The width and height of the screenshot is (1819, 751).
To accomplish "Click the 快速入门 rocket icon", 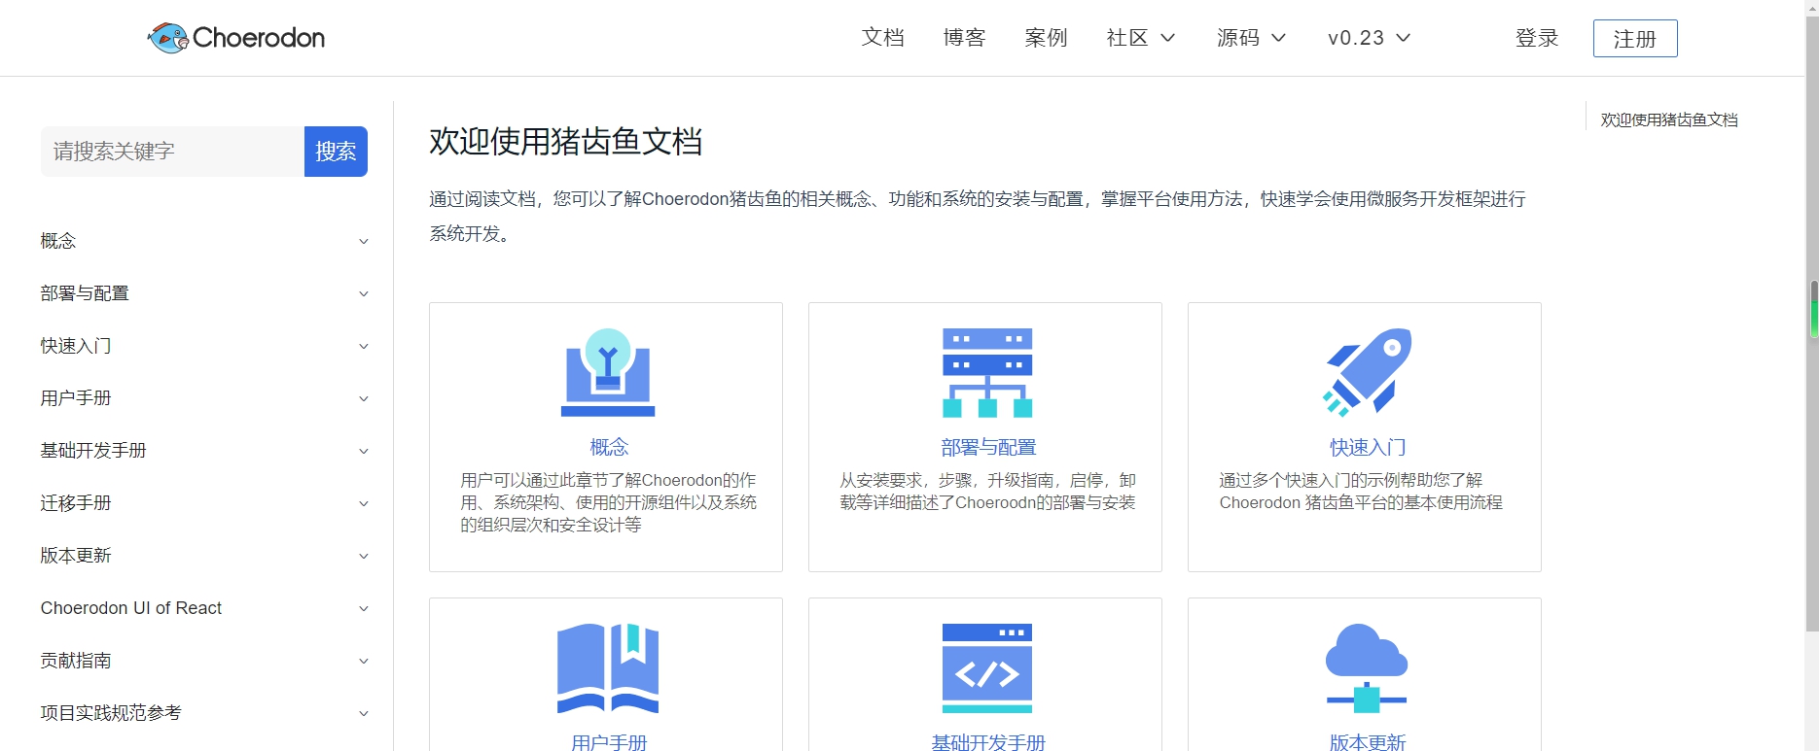I will point(1367,373).
